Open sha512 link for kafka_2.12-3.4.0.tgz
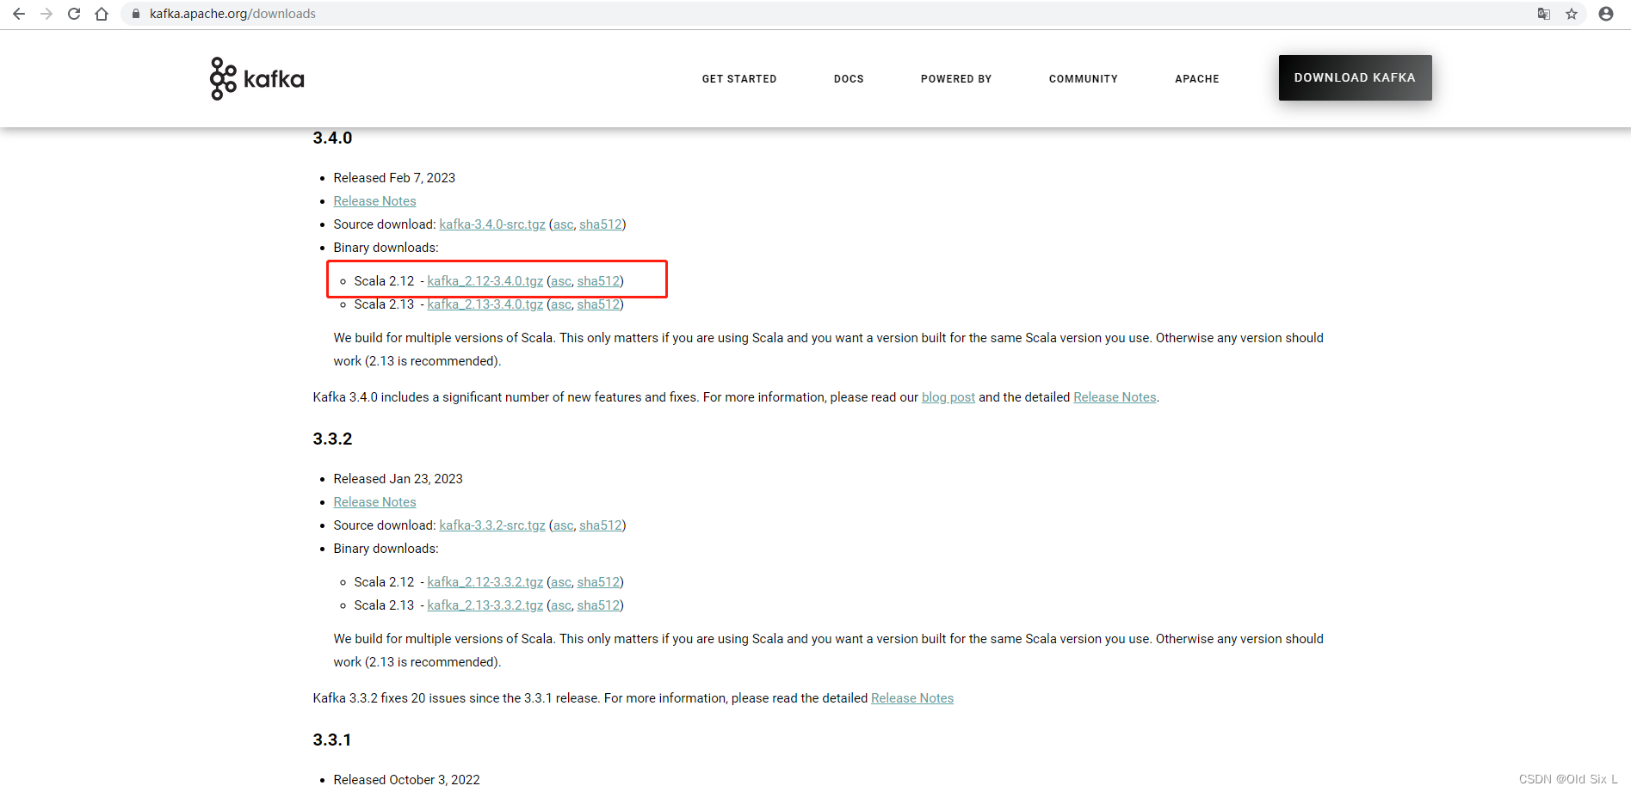Screen dimensions: 1631x792 point(599,281)
